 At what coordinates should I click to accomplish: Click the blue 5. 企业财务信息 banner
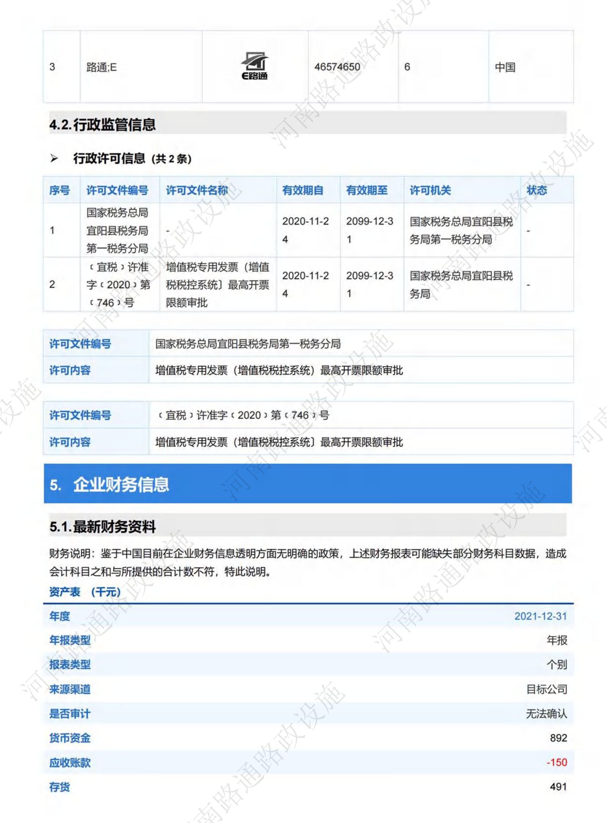[308, 484]
